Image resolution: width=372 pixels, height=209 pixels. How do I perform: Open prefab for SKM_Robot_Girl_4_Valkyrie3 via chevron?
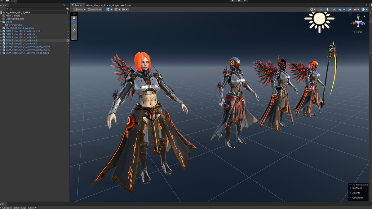pyautogui.click(x=68, y=41)
